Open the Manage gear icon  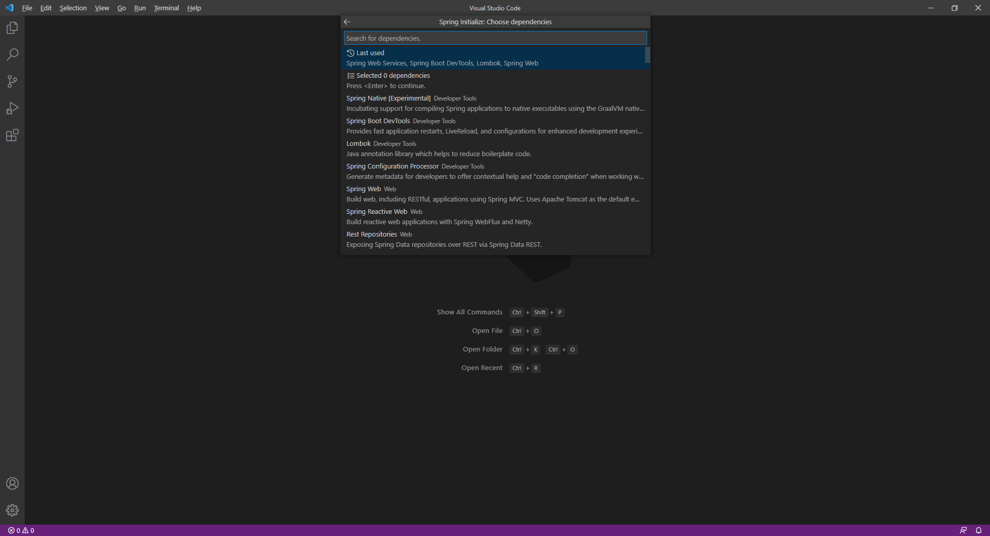[12, 510]
